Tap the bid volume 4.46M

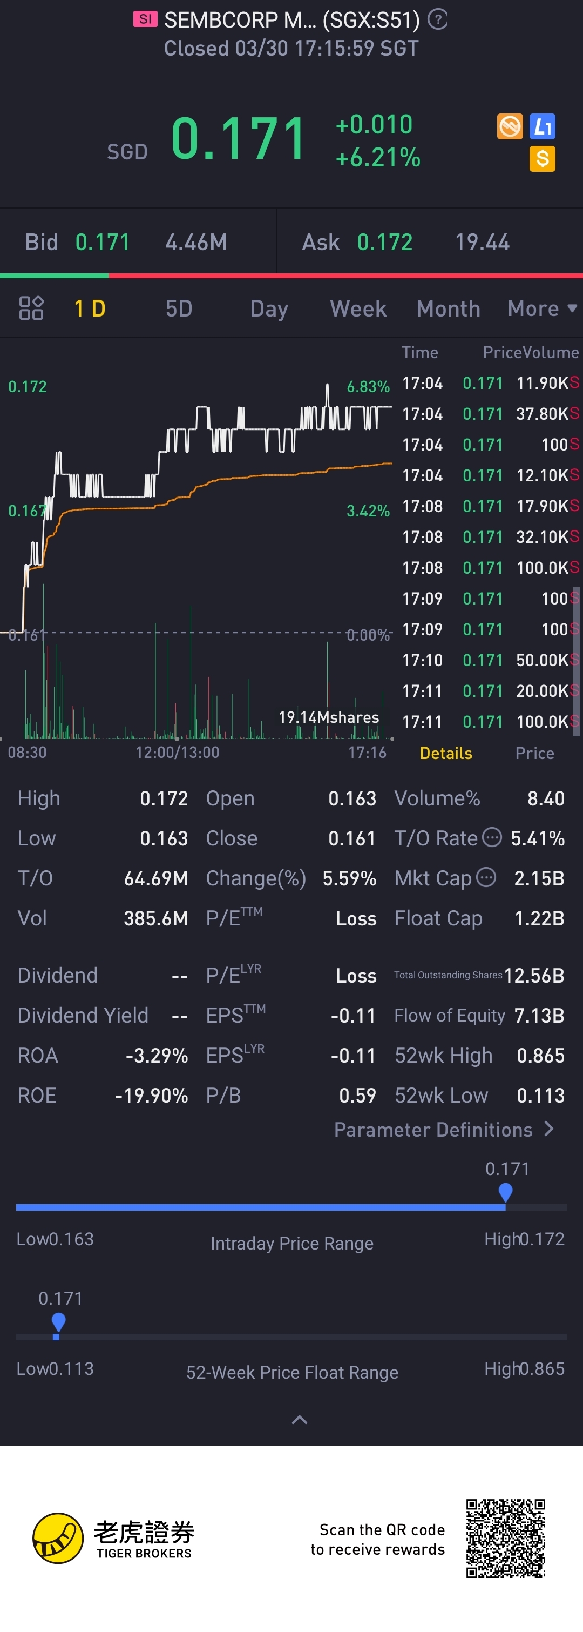196,242
